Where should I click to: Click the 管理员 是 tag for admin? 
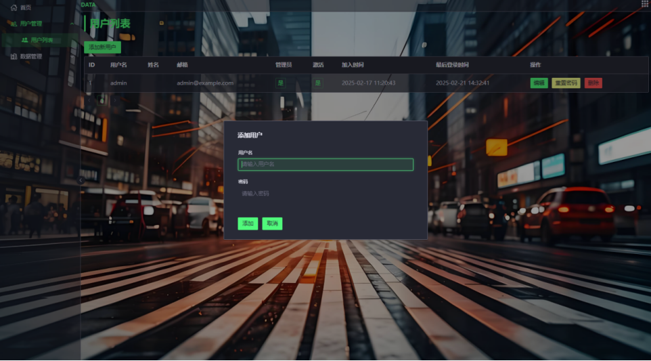281,83
